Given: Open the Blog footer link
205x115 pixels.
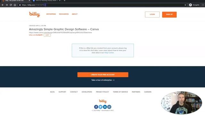Looking at the screenshot, I should coord(53,92).
